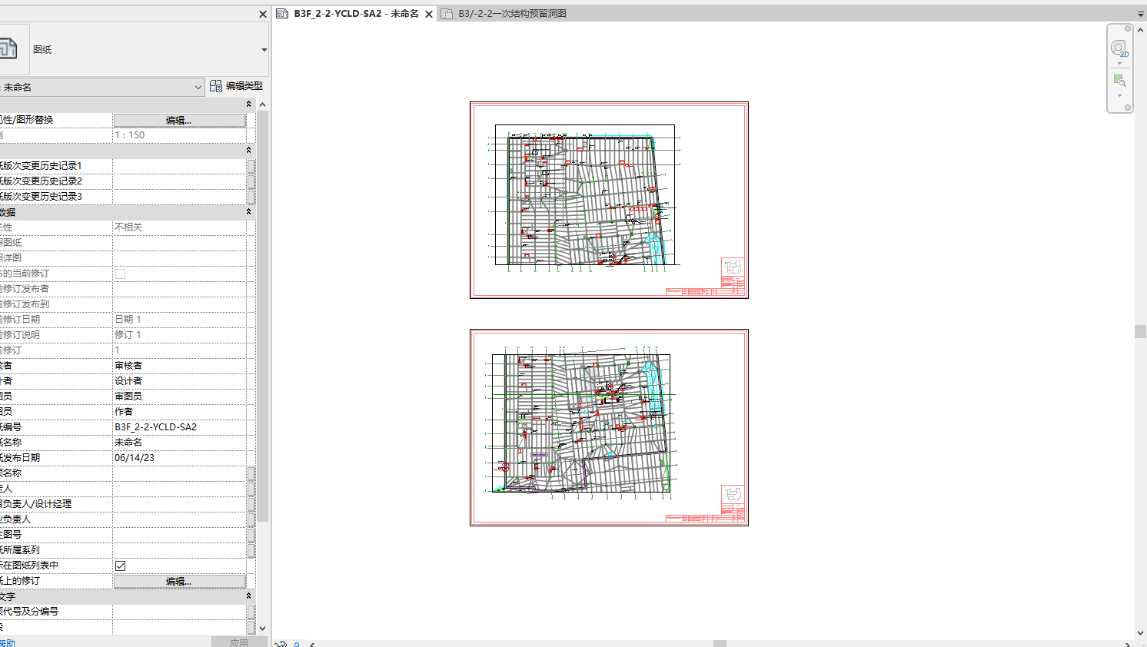Image resolution: width=1147 pixels, height=647 pixels.
Task: Switch to the B3/-2-2一次结构预留洞图 tab
Action: (x=511, y=14)
